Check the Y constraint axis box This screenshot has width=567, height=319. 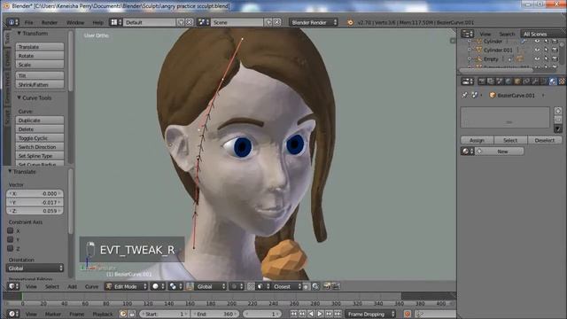coord(11,239)
